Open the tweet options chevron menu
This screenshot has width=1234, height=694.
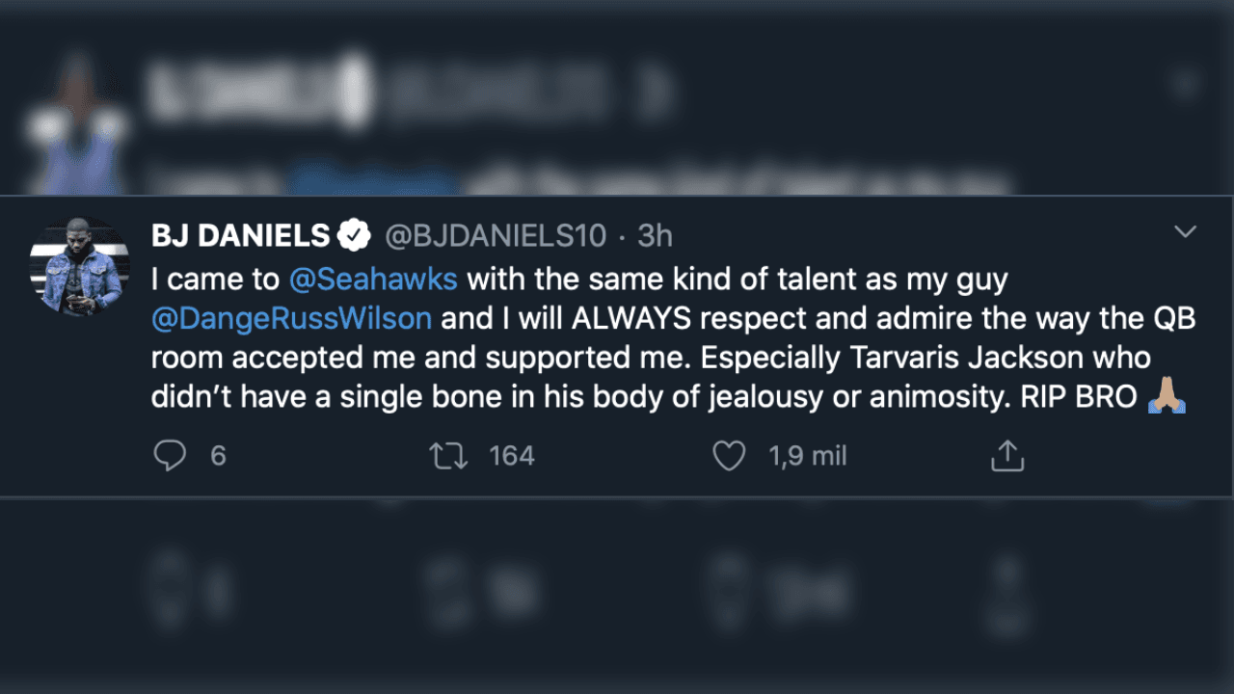[1184, 231]
